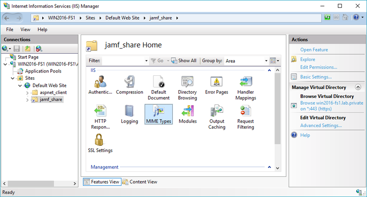Viewport: 367px width, 197px height.
Task: Click the Show All filter button
Action: pos(184,61)
